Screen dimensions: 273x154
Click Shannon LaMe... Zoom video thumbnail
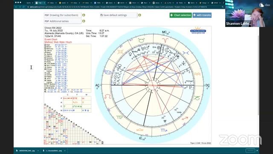pos(249,13)
